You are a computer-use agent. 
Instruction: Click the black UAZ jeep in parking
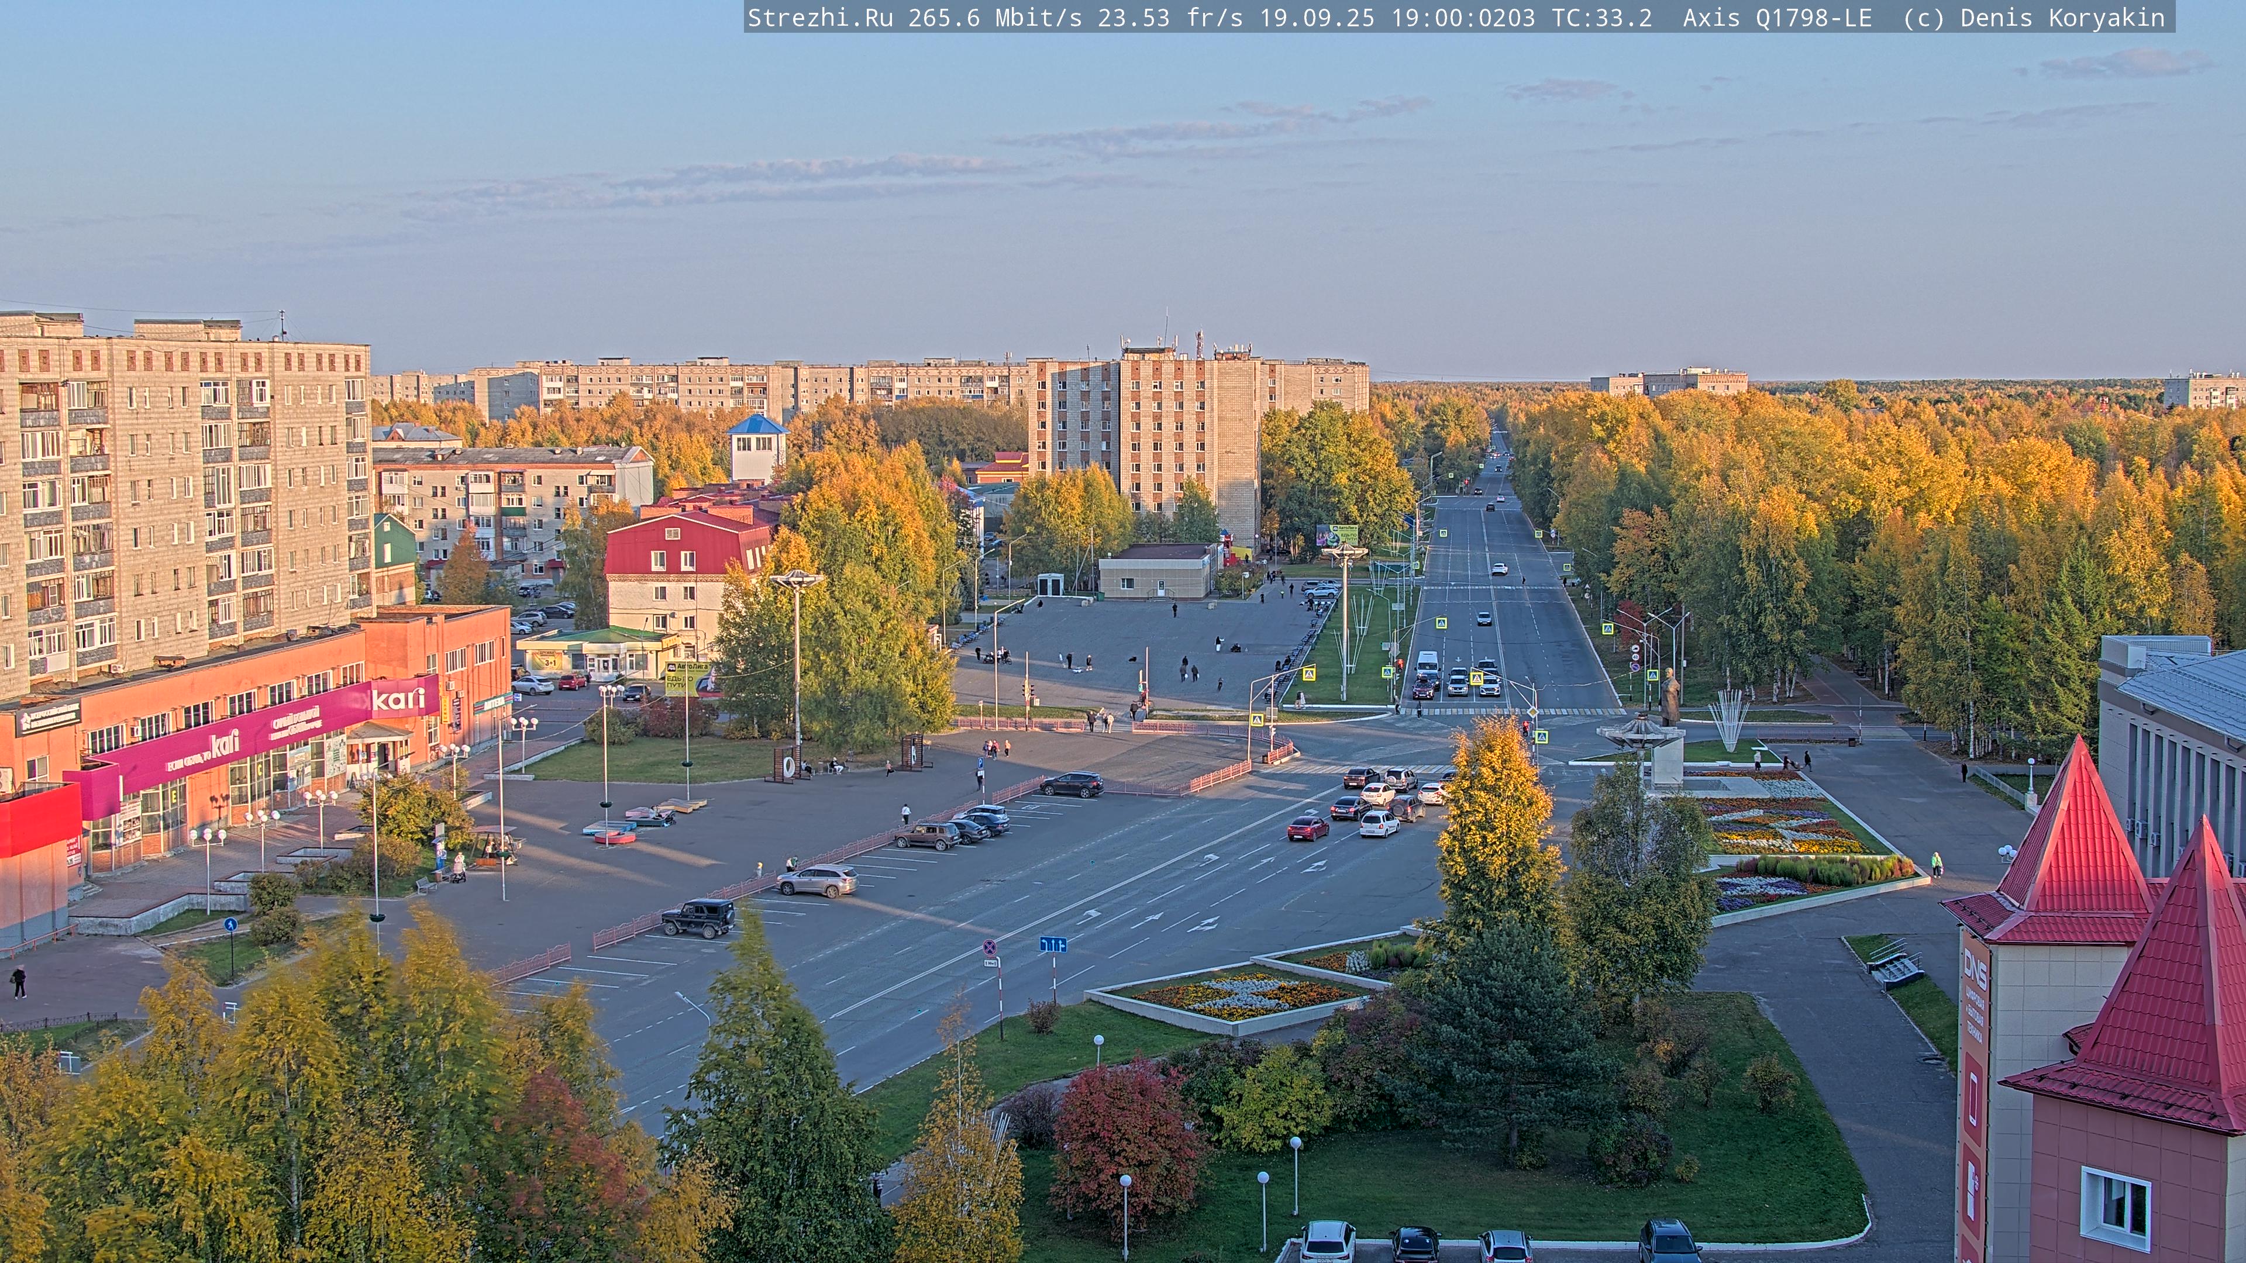[698, 918]
